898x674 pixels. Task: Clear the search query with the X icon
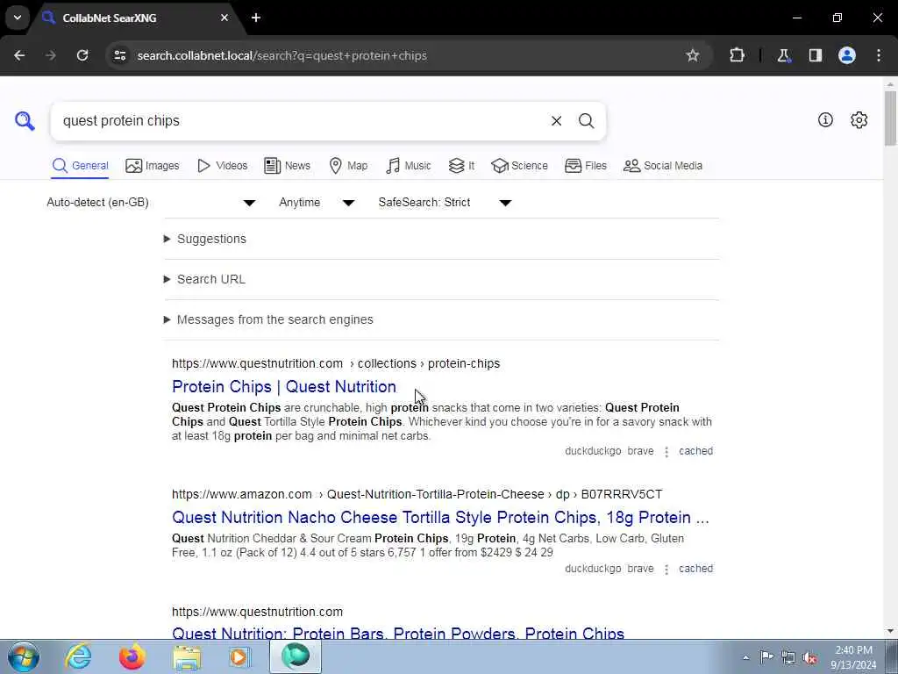(x=556, y=121)
